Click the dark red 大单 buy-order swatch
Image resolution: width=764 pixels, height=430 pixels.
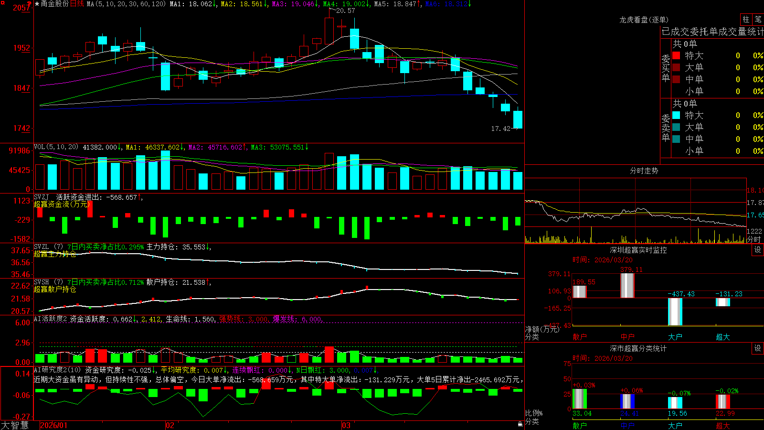676,67
